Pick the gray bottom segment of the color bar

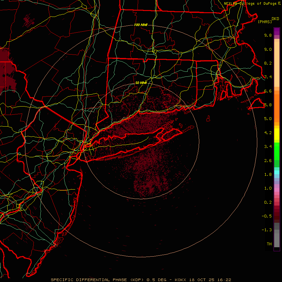277,240
